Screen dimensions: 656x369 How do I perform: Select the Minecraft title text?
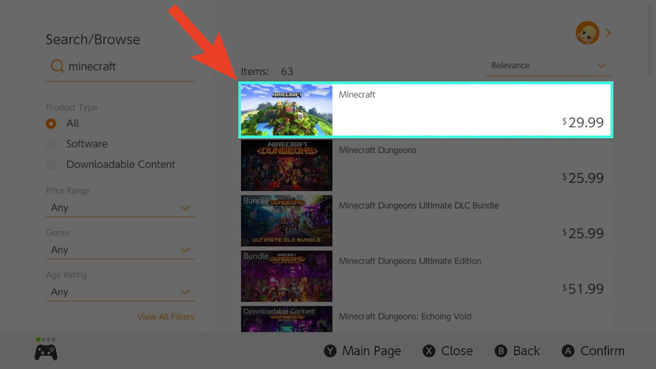tap(357, 95)
